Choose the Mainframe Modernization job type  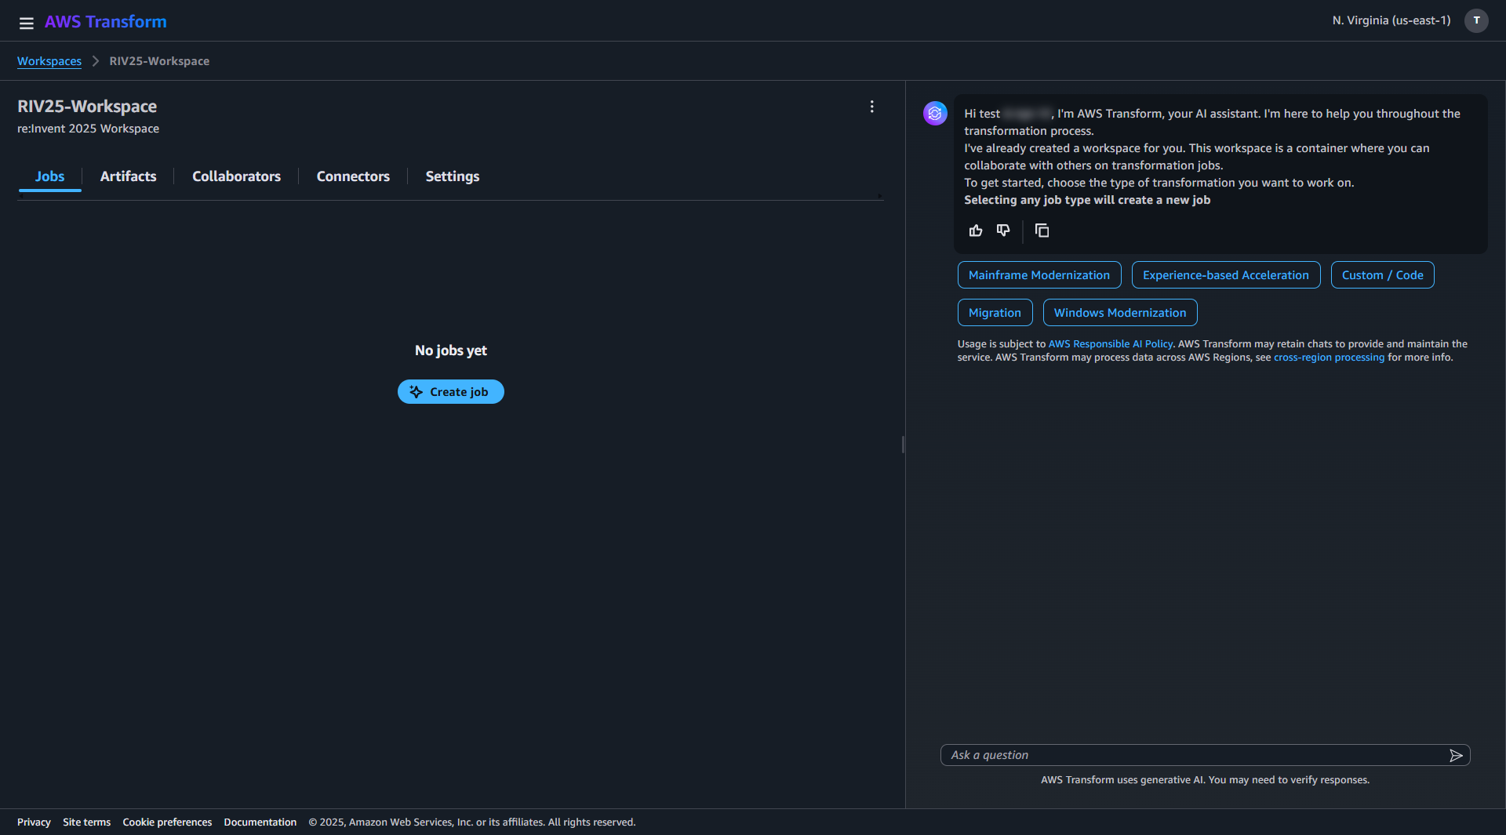coord(1039,275)
